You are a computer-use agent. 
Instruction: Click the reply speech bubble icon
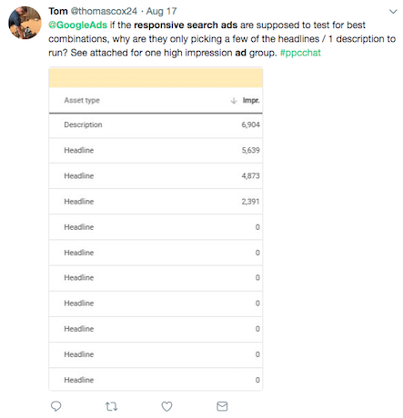[x=55, y=406]
